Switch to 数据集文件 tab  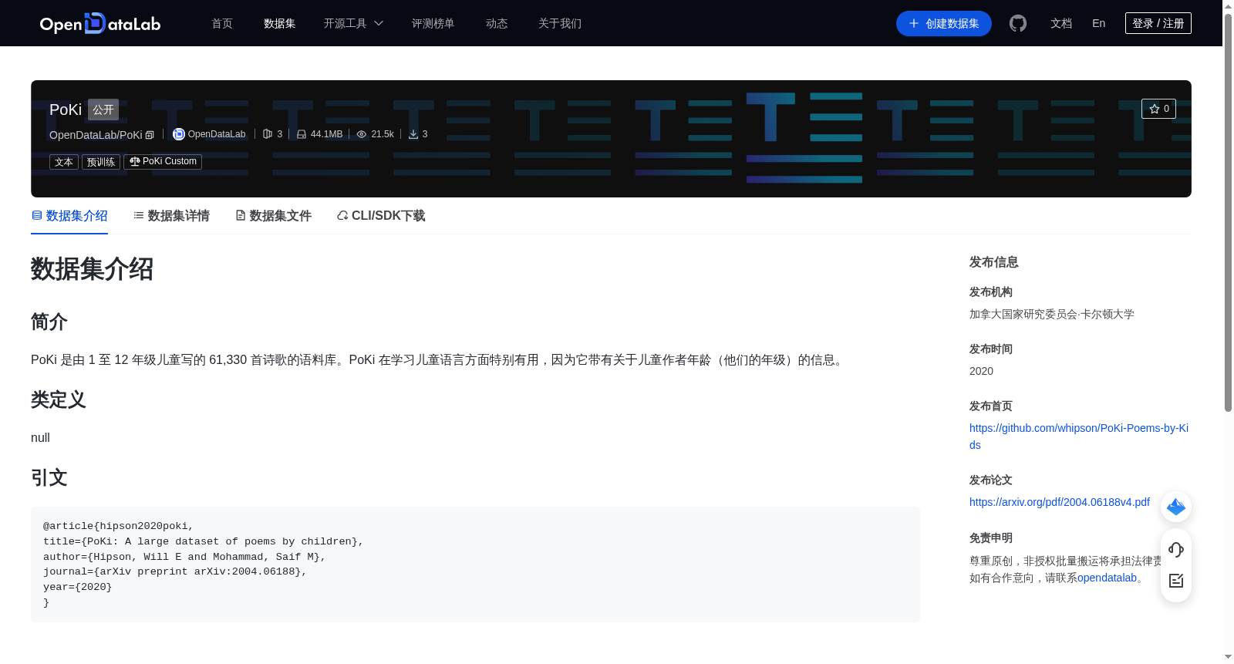point(273,216)
